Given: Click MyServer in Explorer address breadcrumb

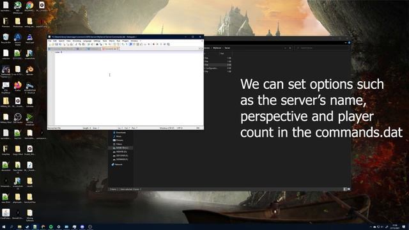Looking at the screenshot, I should click(217, 48).
